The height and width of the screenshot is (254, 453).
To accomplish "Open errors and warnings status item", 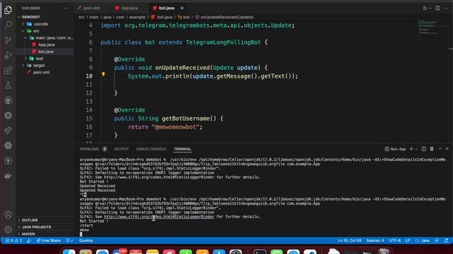I will [13, 241].
